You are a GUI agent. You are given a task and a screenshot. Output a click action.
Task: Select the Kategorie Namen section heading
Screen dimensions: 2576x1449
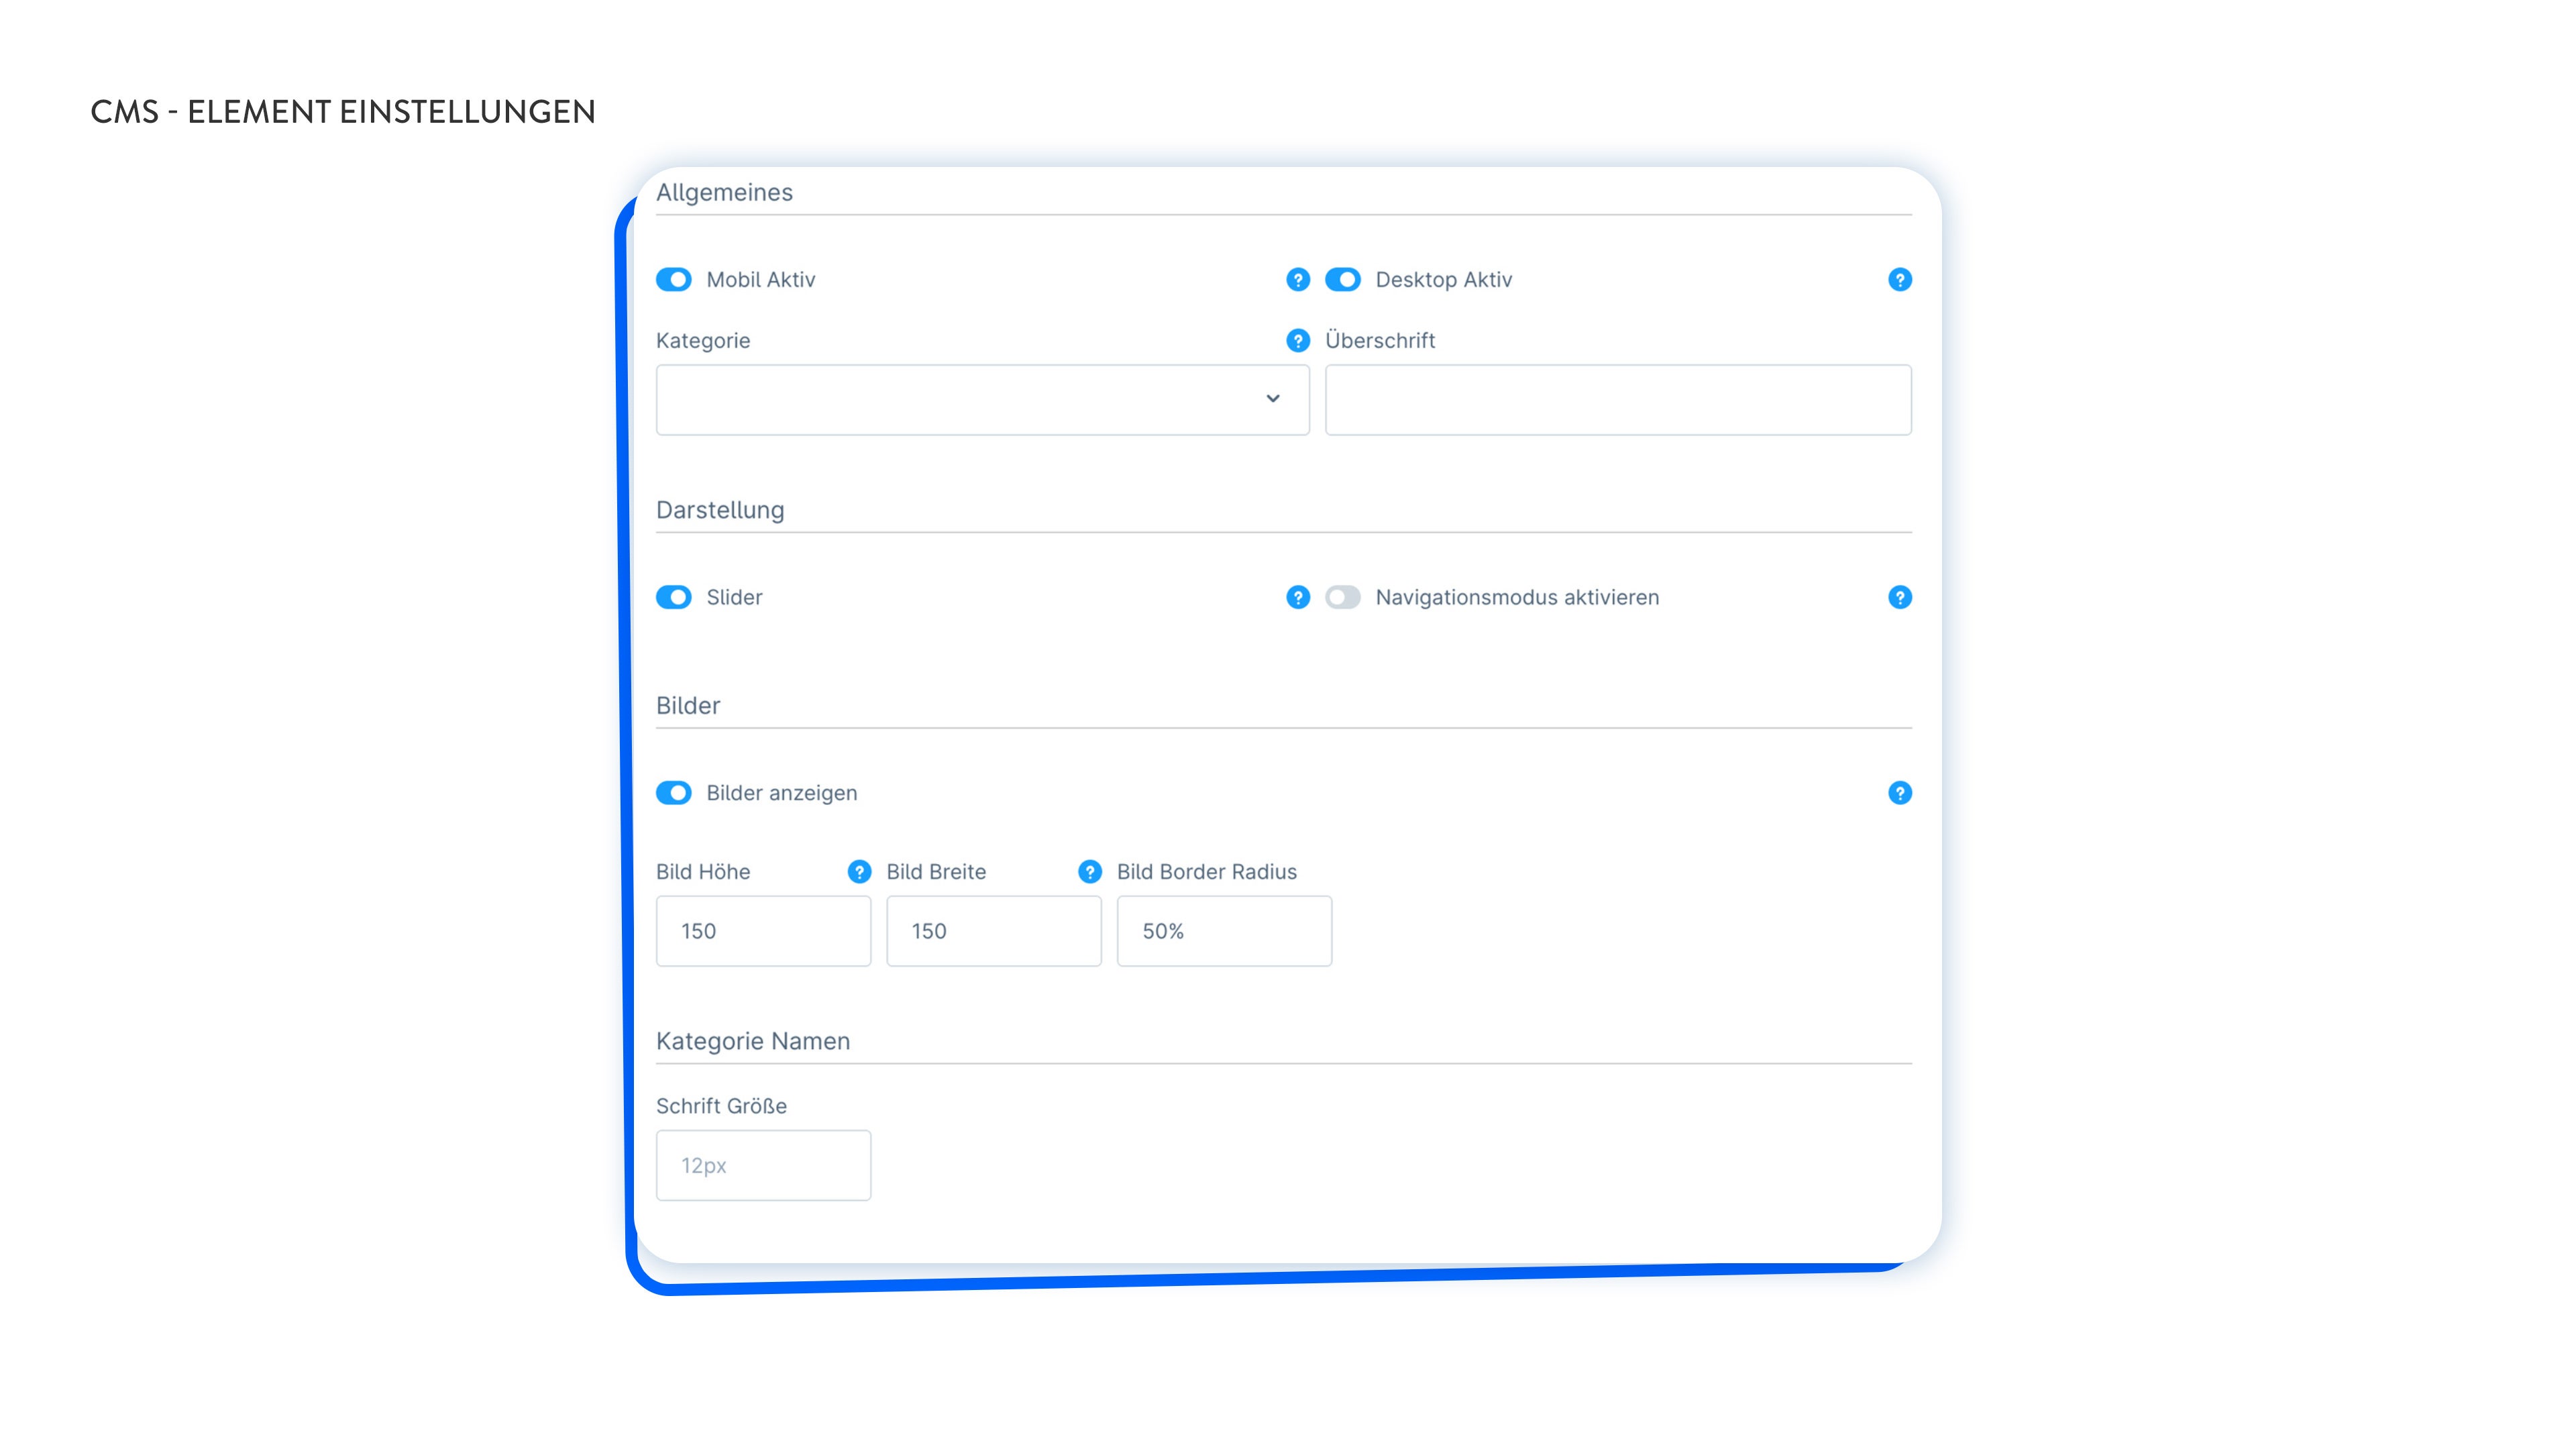[753, 1041]
